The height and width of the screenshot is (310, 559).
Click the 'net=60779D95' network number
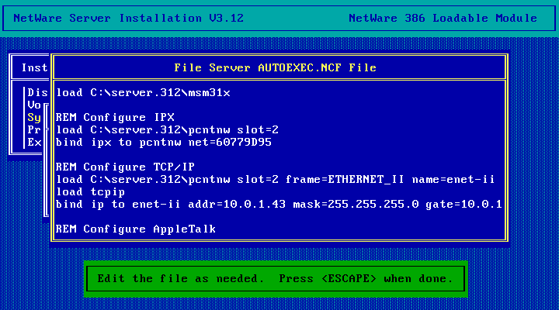pyautogui.click(x=231, y=143)
